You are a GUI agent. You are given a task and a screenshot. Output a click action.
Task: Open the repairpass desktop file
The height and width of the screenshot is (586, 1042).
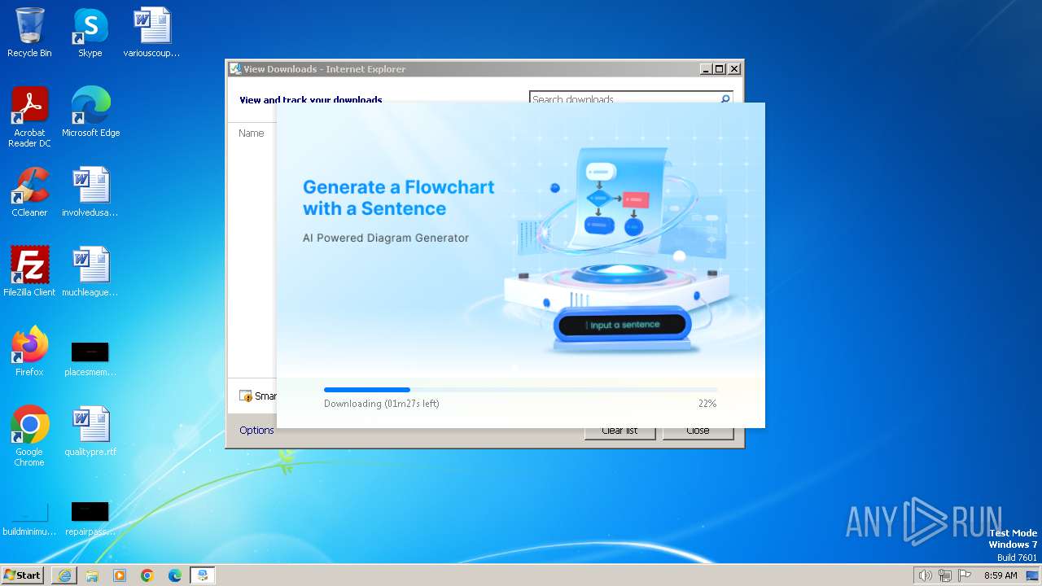90,519
